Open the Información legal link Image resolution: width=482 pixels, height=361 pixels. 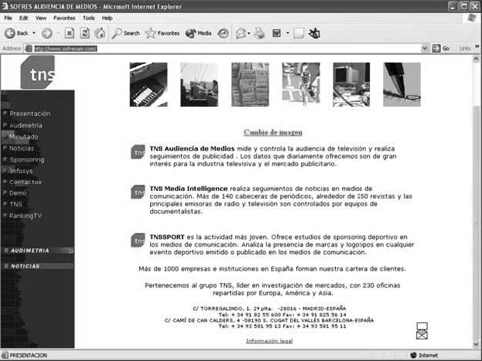(x=269, y=340)
